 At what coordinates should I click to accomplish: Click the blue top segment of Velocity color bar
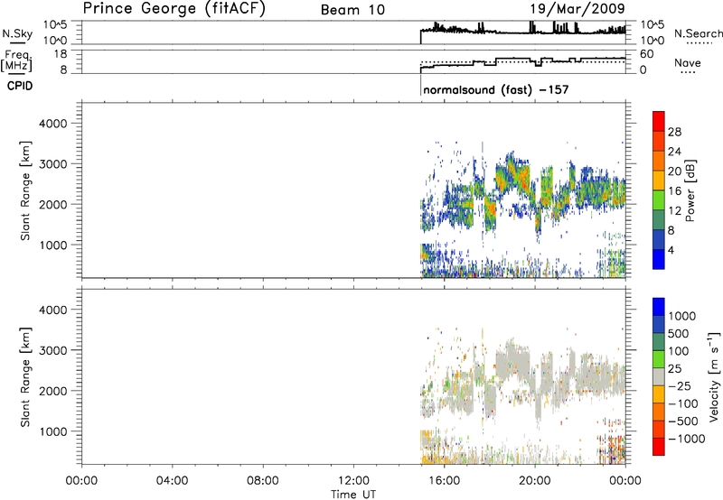659,307
